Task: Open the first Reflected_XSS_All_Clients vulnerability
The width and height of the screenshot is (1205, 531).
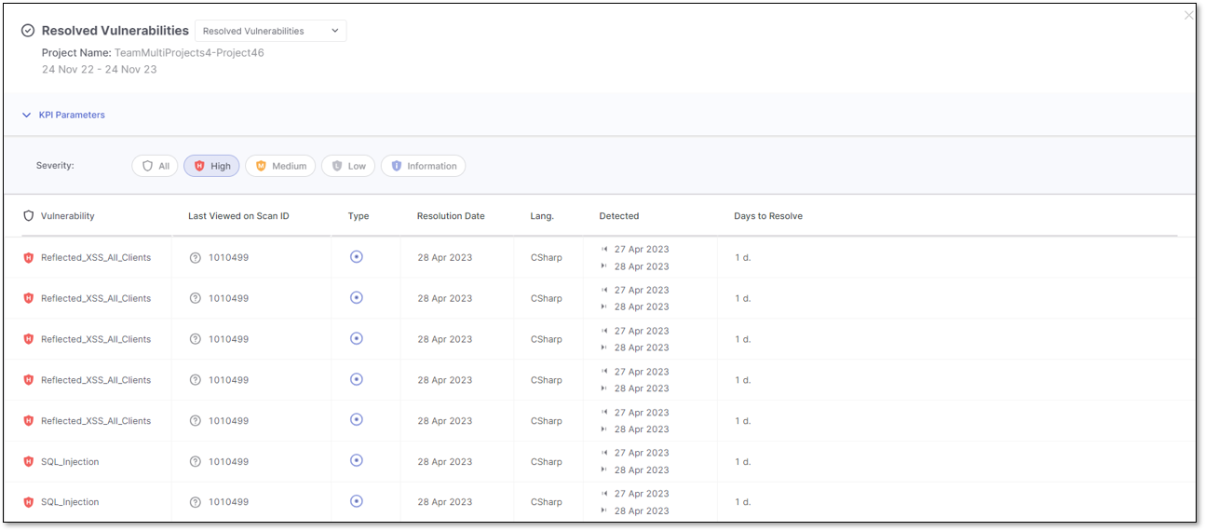Action: pos(95,258)
